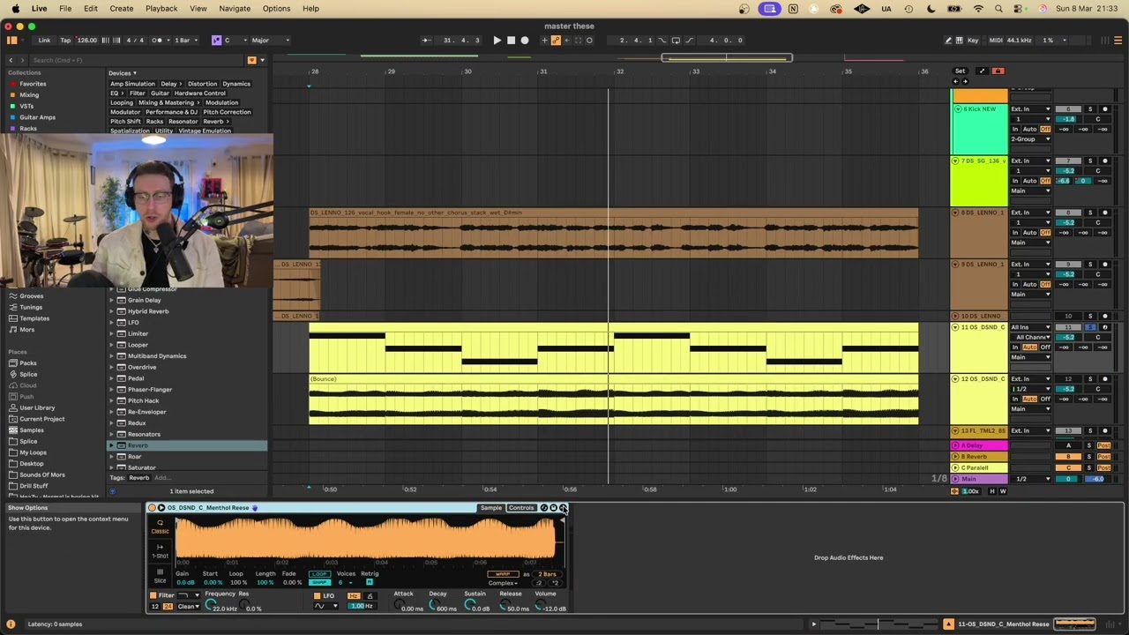Adjust the Simpler filter Frequency knob
The image size is (1129, 635).
210,606
